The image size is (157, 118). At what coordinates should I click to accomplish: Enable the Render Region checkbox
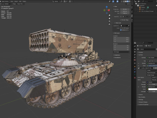pos(121,20)
